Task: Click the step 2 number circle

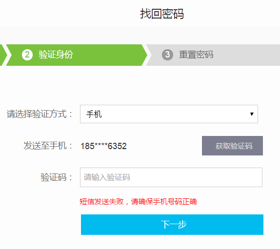Action: (x=27, y=55)
